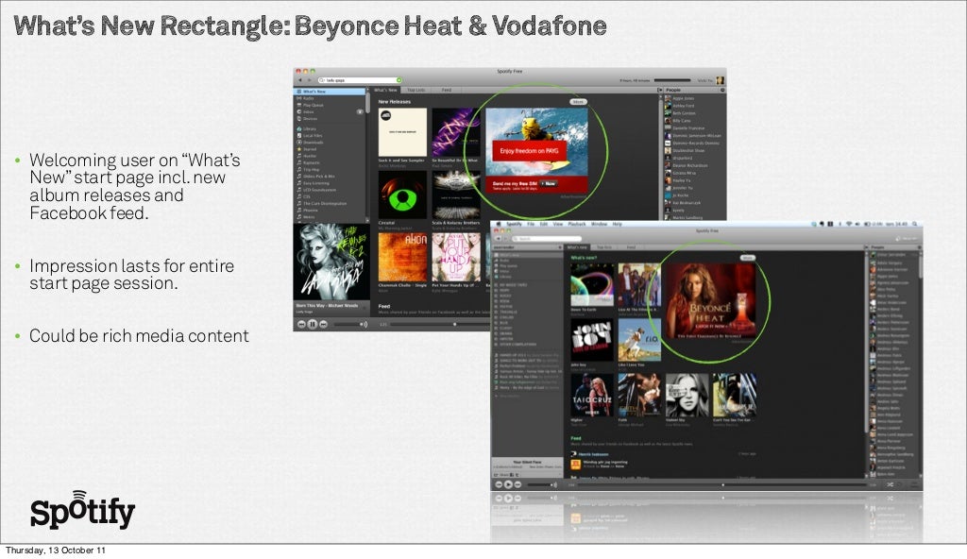Click the 'lady gaga' search field
Screen dimensions: 967x559
coord(360,80)
